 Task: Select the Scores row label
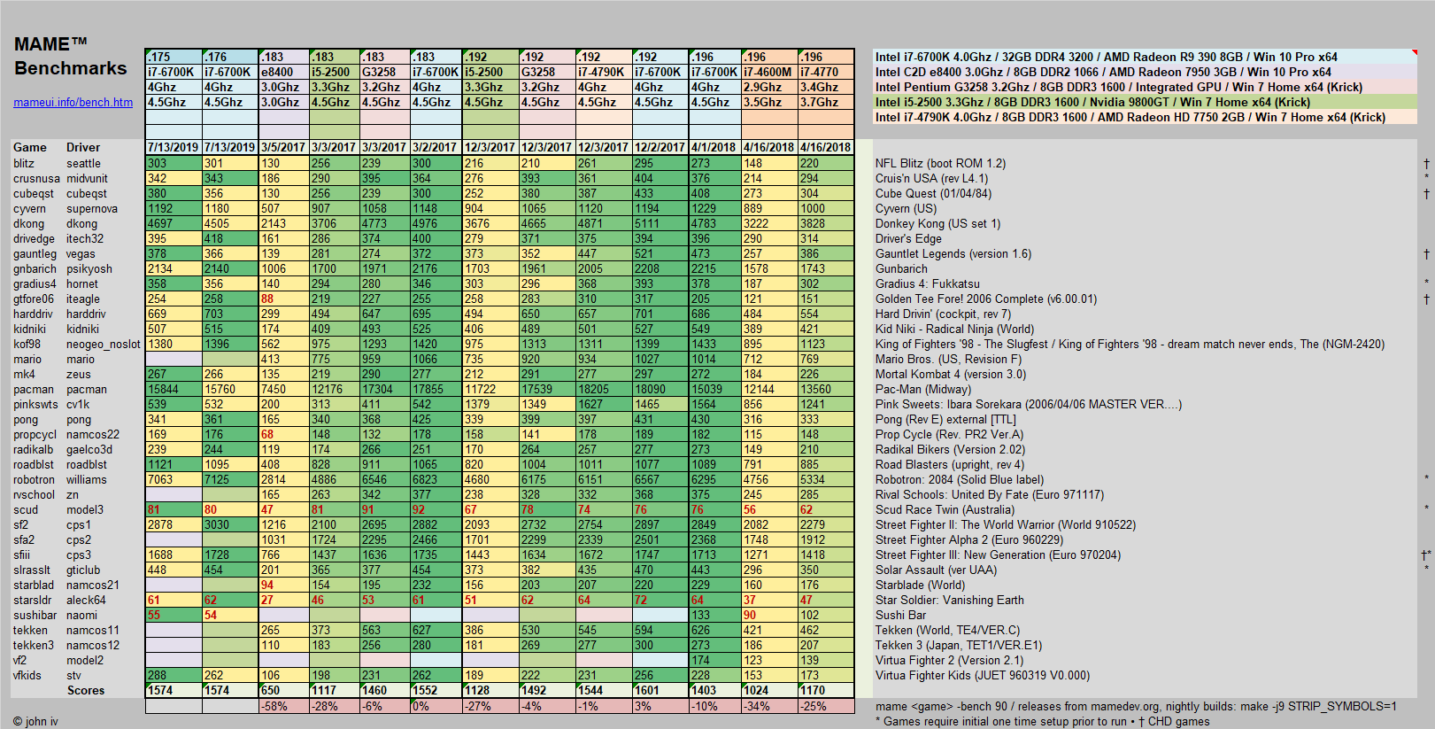(x=86, y=691)
